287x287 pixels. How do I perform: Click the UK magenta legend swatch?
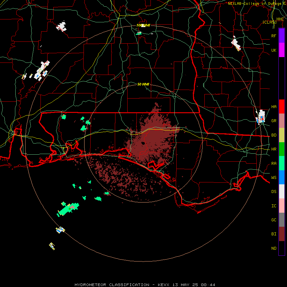coord(282,50)
